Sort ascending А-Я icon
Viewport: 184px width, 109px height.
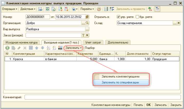click(x=48, y=48)
